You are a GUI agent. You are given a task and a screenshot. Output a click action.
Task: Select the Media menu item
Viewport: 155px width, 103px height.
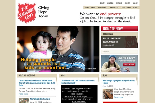pyautogui.click(x=135, y=7)
